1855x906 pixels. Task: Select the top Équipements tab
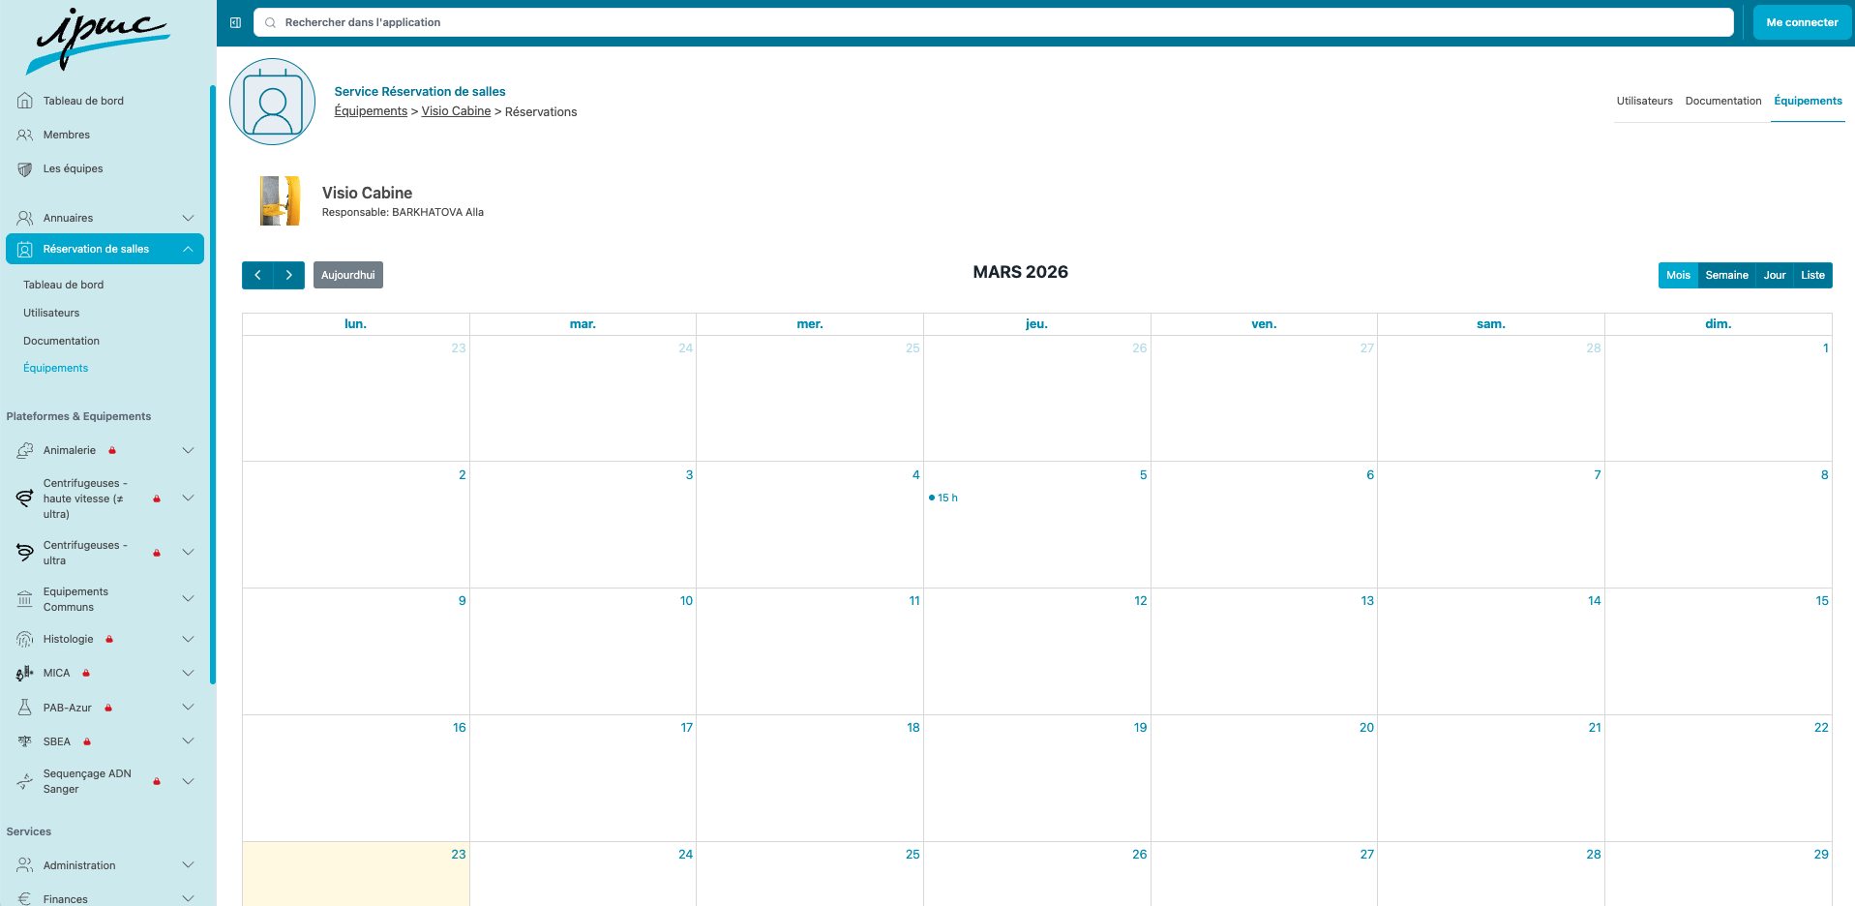(1808, 101)
